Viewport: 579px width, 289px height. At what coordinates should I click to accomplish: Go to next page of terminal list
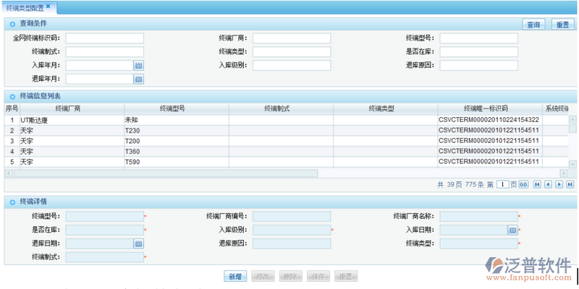[559, 185]
